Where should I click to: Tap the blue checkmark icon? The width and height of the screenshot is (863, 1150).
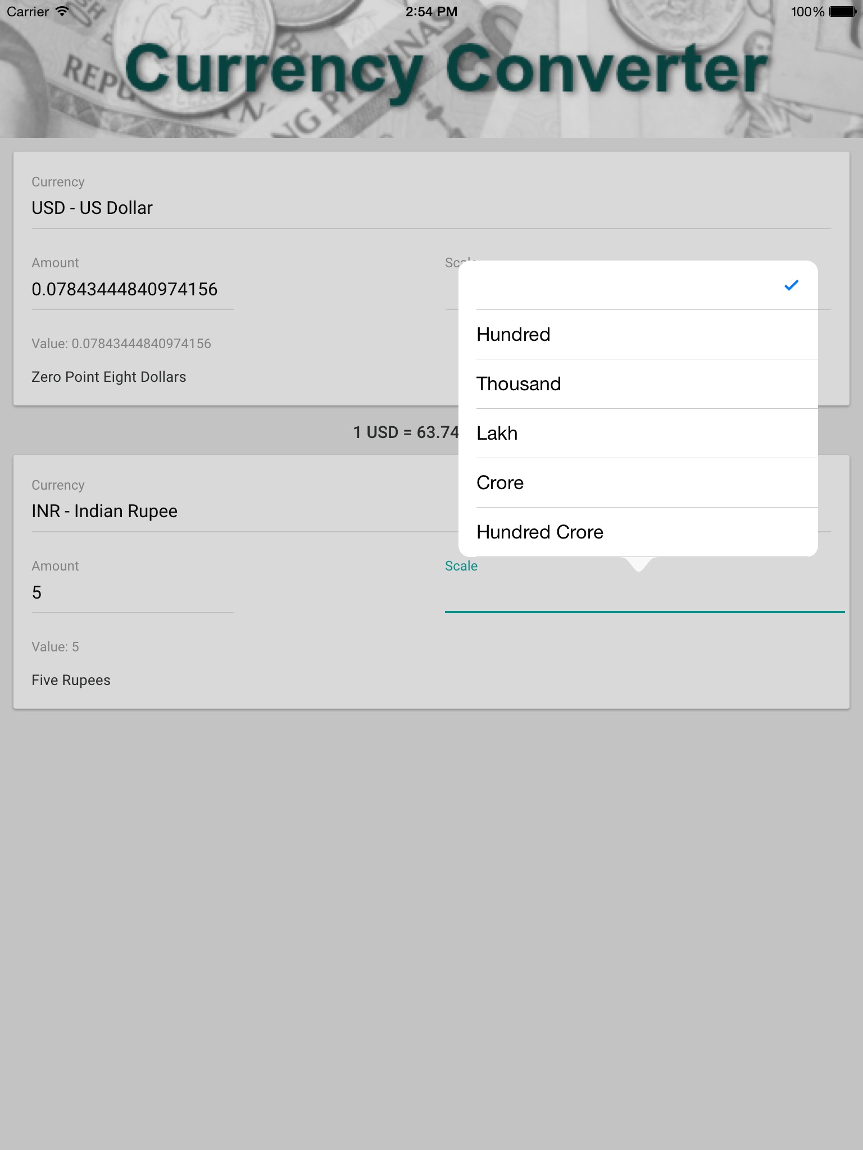tap(791, 285)
